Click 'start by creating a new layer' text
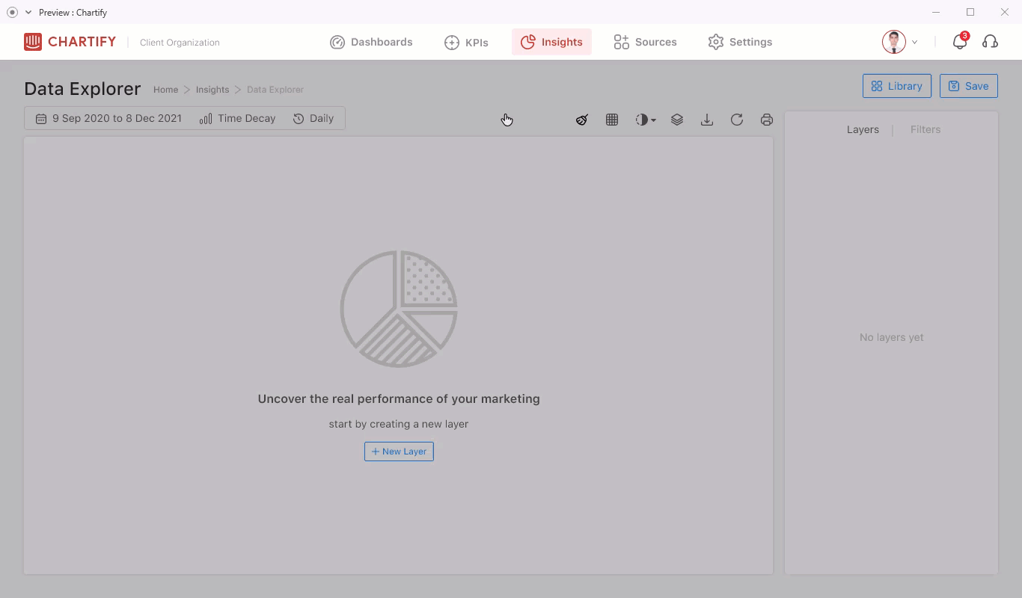Viewport: 1022px width, 598px height. tap(399, 424)
